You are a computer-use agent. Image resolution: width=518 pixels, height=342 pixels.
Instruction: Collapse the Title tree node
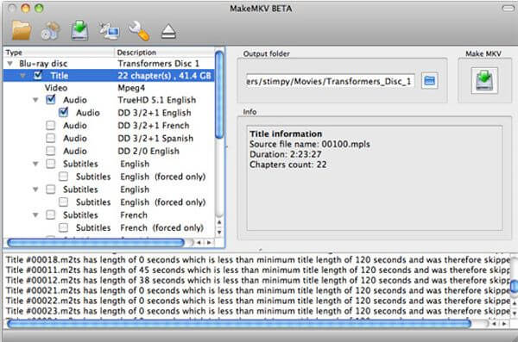[x=22, y=76]
